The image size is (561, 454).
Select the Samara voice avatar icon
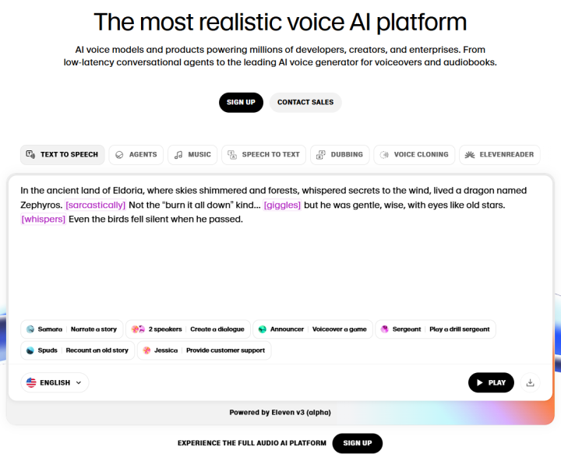(30, 329)
